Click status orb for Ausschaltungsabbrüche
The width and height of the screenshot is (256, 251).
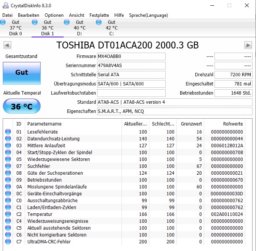8,200
